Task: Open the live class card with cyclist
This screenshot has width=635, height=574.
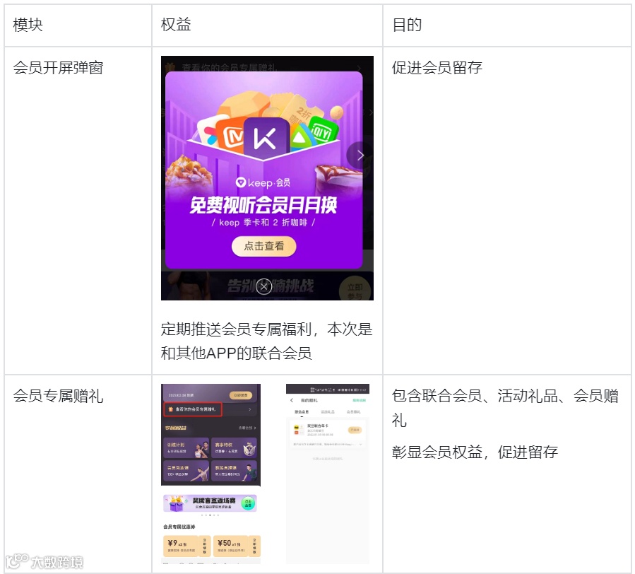Action: click(x=234, y=471)
